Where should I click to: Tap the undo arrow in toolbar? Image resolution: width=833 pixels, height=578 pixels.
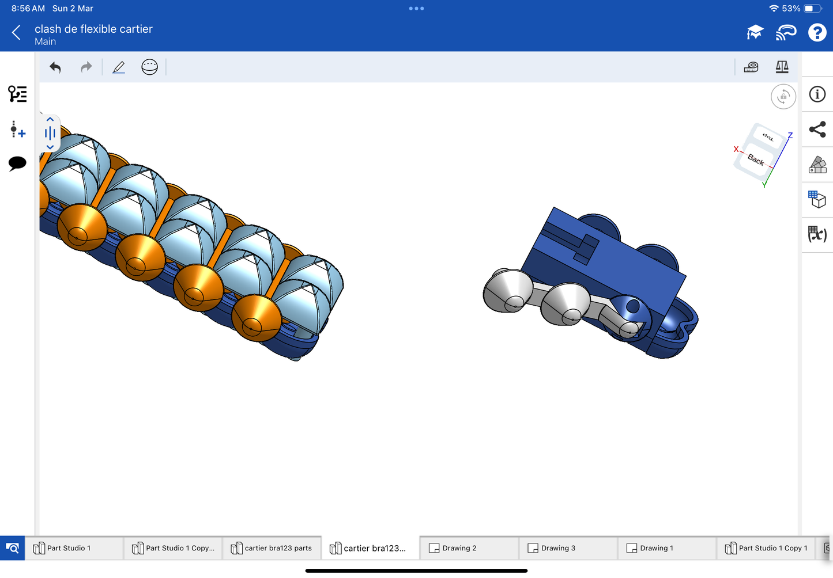click(55, 67)
